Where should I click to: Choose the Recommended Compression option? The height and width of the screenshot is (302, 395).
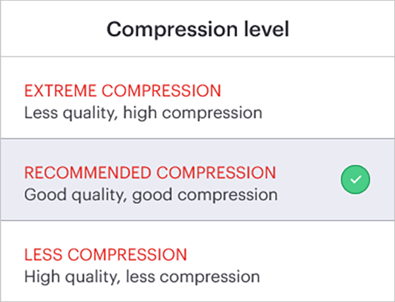(197, 180)
